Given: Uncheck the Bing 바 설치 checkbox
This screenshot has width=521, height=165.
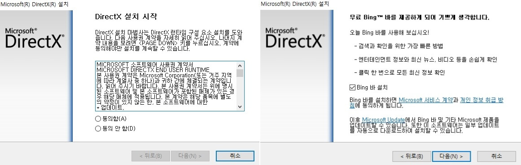Looking at the screenshot, I should pos(353,88).
